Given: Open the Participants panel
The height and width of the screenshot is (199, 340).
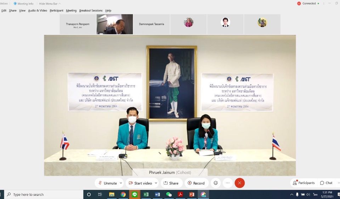Looking at the screenshot, I should click(304, 183).
